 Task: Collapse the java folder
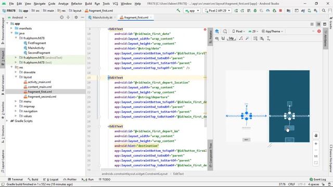[11, 33]
